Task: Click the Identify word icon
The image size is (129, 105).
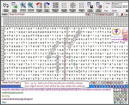Action: (64, 5)
